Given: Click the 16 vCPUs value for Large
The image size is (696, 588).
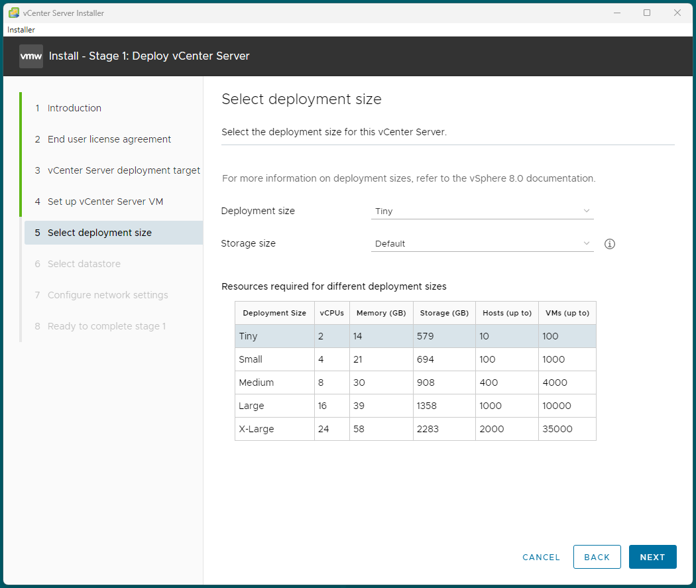Looking at the screenshot, I should pos(322,406).
